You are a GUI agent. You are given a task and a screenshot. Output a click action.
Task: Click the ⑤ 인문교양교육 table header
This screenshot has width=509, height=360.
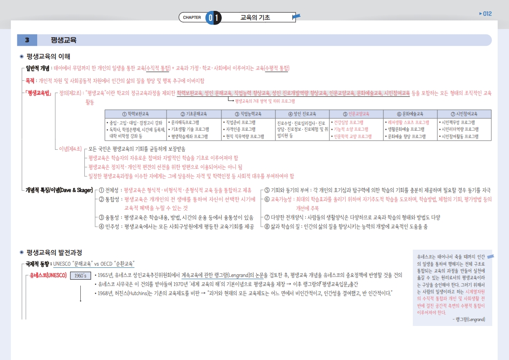[356, 114]
